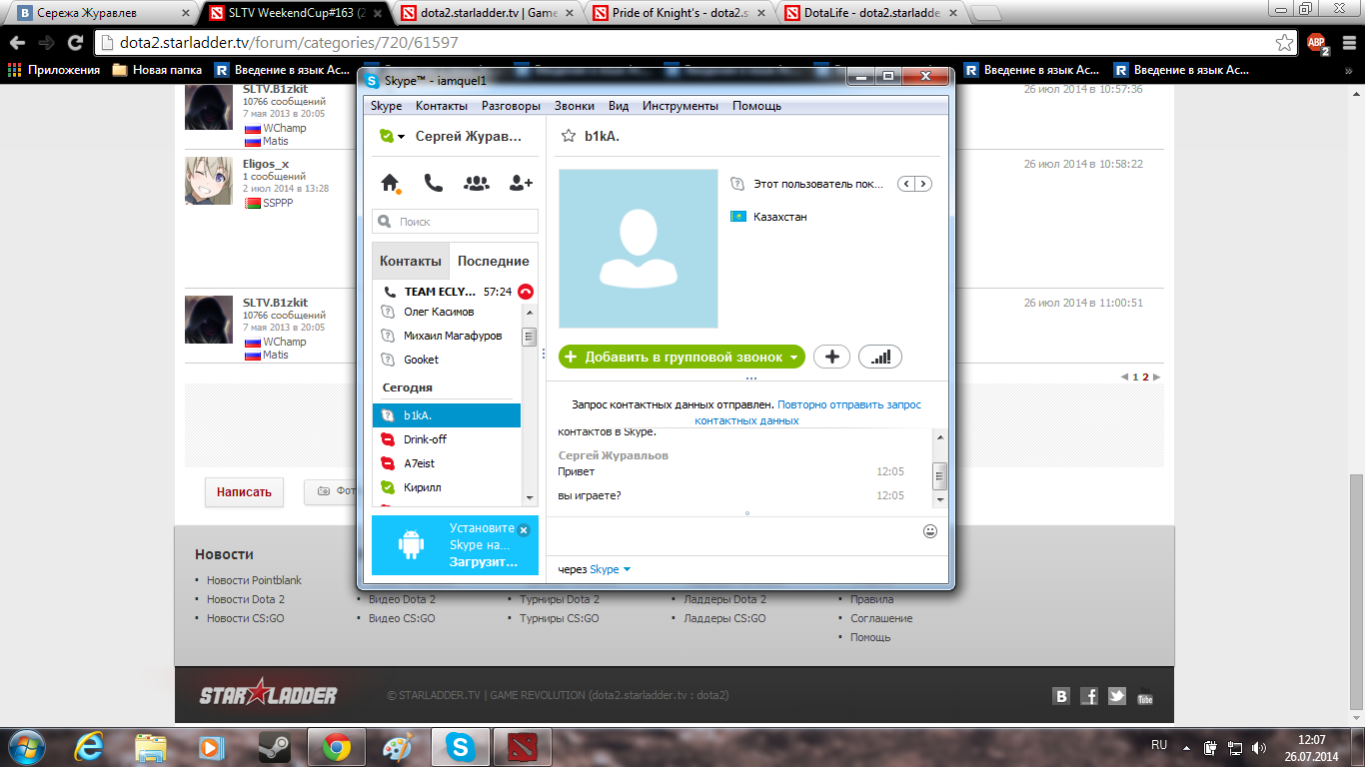This screenshot has height=767, width=1365.
Task: Click the Android robot icon in banner
Action: click(411, 544)
